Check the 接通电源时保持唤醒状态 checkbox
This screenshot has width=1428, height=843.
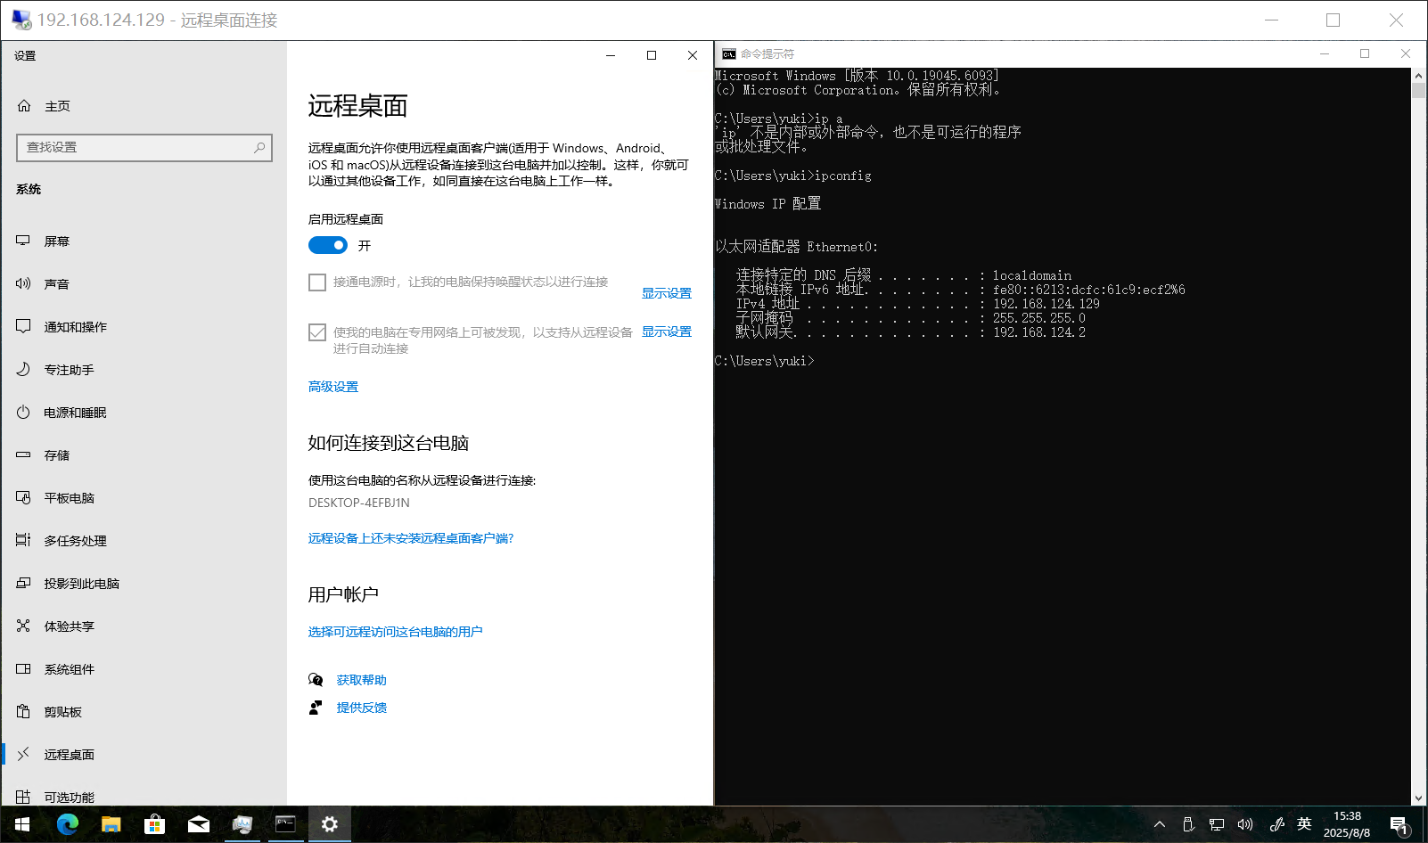317,282
